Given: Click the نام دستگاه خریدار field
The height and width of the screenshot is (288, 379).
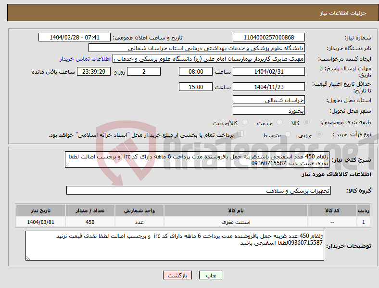Looking at the screenshot, I should click(x=197, y=48).
